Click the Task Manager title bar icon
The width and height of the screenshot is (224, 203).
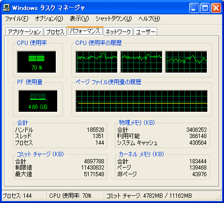[7, 8]
